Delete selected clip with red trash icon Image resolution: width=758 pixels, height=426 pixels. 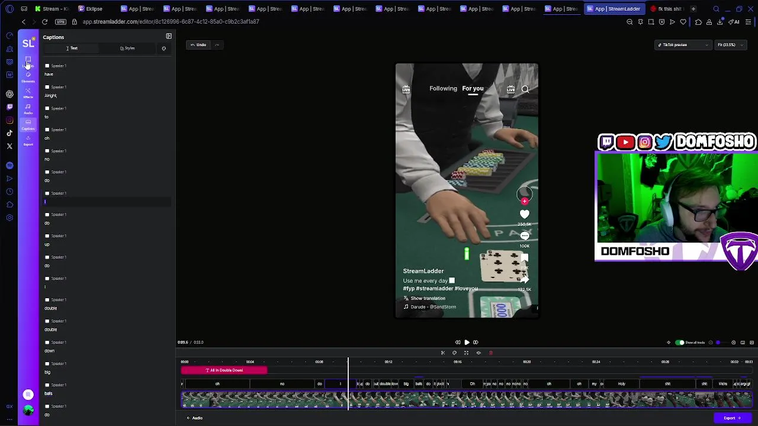[490, 353]
